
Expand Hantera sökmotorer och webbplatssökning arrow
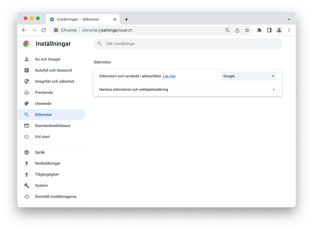coord(274,90)
